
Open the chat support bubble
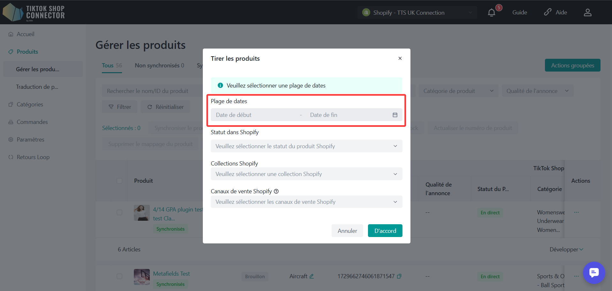pos(594,273)
